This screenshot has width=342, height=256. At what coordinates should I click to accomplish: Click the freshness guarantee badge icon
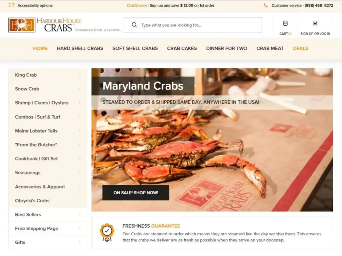[x=107, y=232]
